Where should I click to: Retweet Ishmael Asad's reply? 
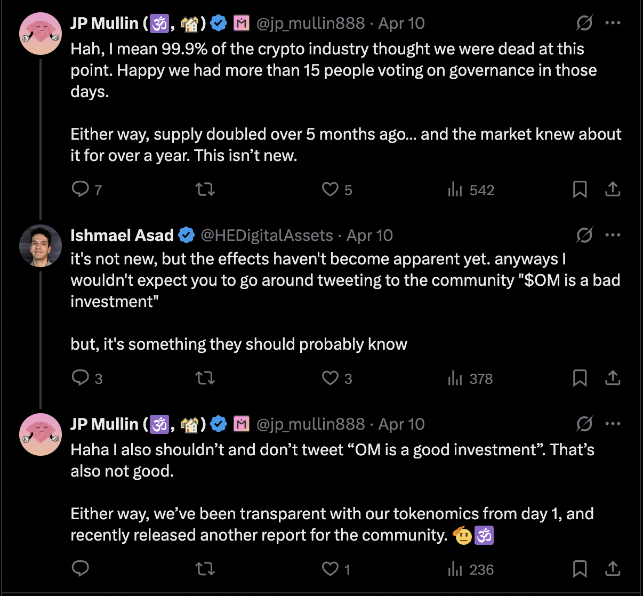pos(205,378)
